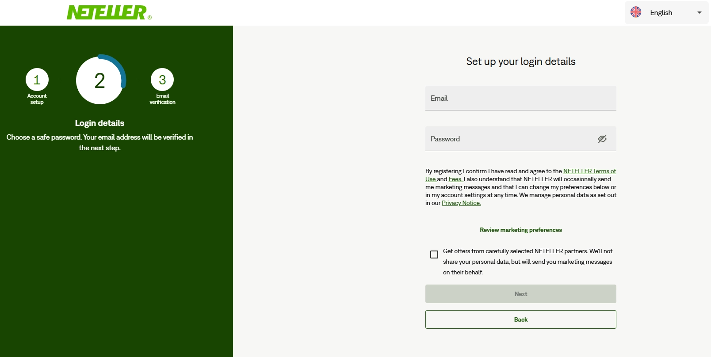Click step 3 Email verification circle
711x357 pixels.
(x=162, y=80)
